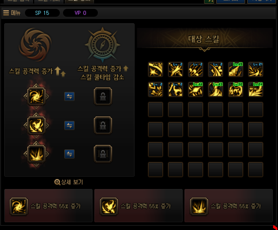This screenshot has width=278, height=230.
Task: Select the Lv.49 target skill icon
Action: [x=236, y=69]
